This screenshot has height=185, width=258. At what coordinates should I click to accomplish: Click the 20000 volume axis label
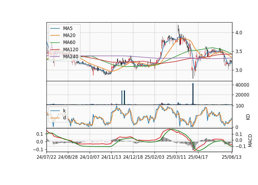click(x=242, y=95)
